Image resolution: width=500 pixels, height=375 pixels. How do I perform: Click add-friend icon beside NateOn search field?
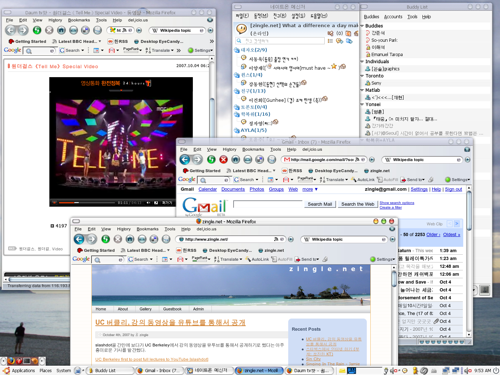[x=339, y=41]
